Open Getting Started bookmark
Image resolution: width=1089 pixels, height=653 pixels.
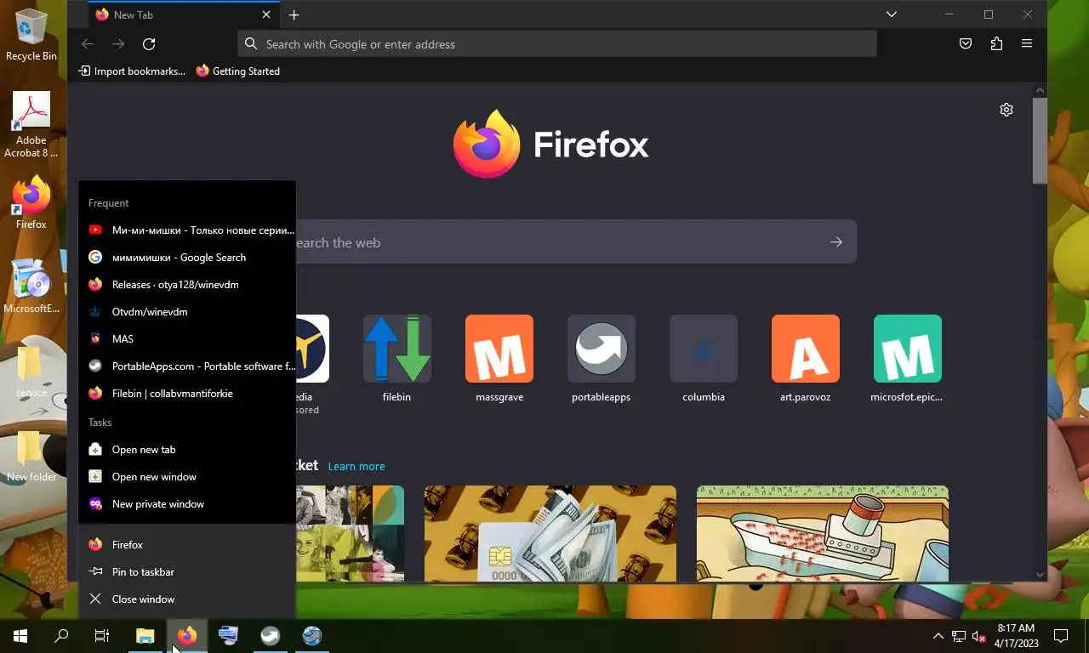pos(237,71)
